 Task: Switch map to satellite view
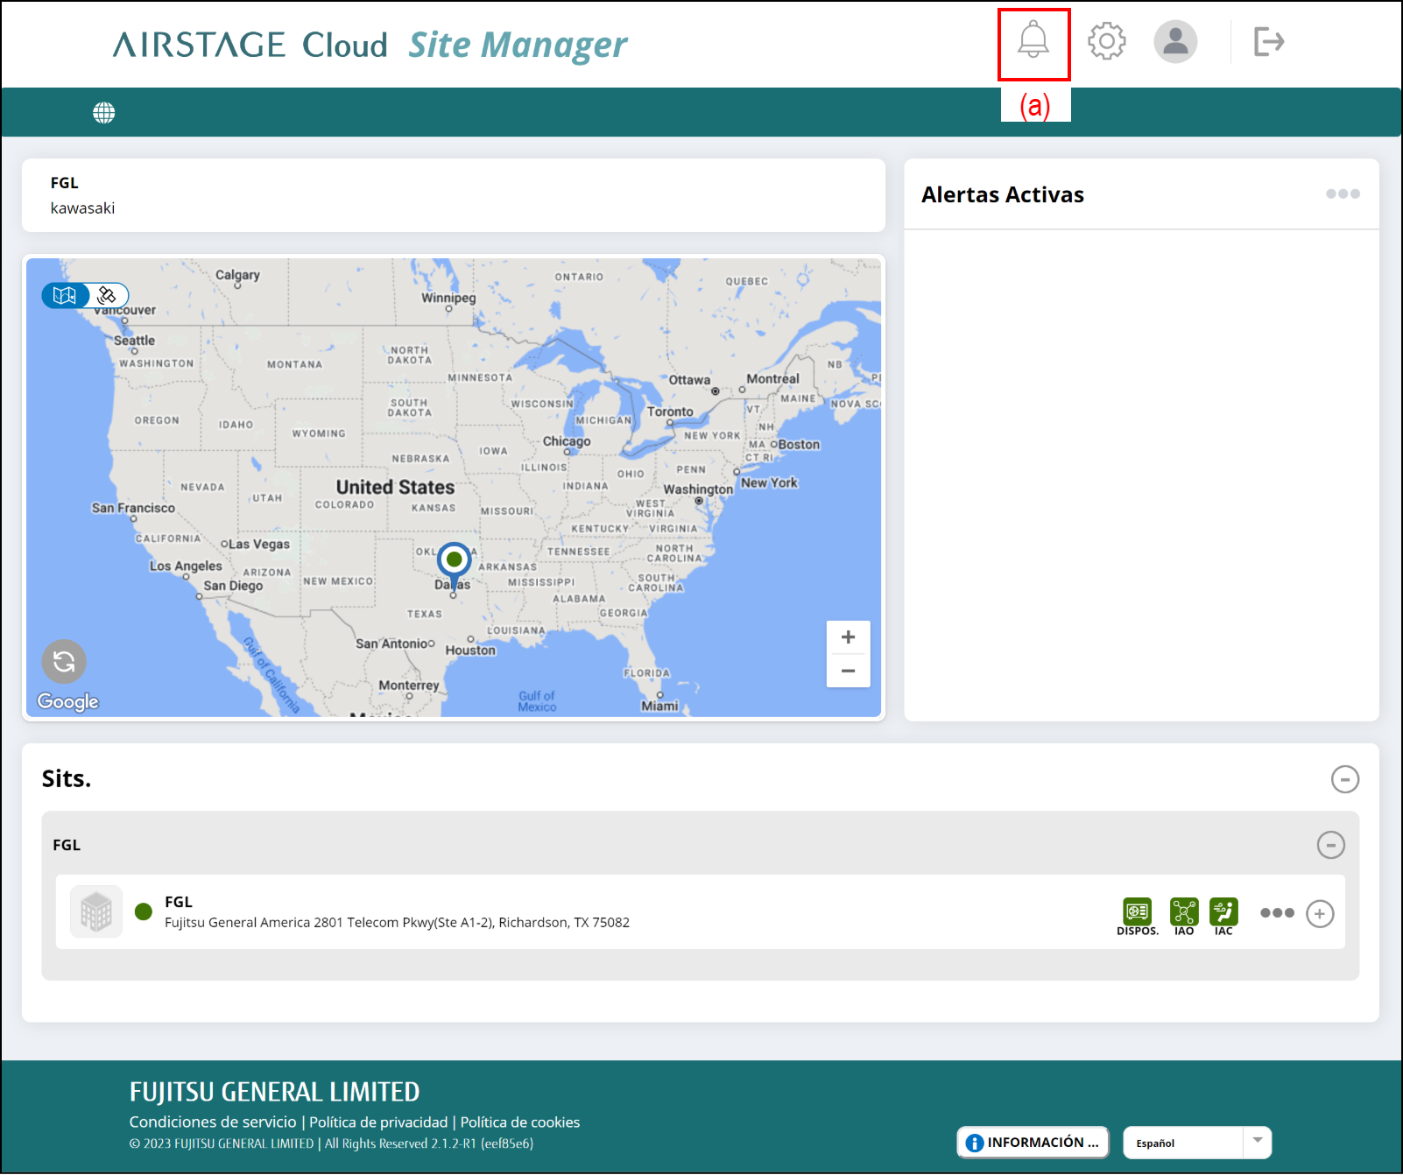pos(108,296)
